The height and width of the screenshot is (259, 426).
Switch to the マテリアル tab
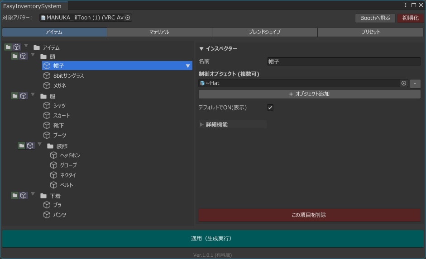tap(159, 32)
